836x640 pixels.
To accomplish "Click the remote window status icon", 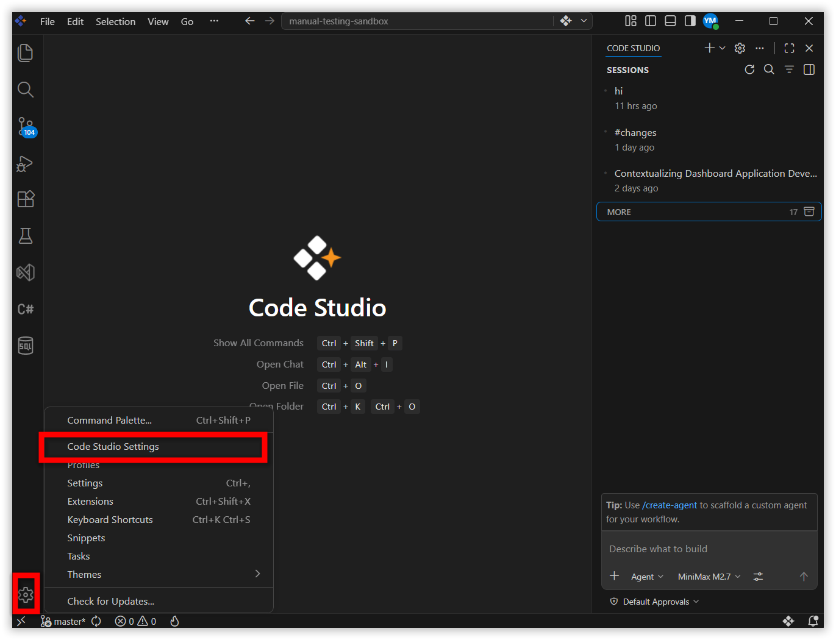I will tap(21, 621).
